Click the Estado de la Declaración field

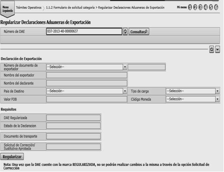click(x=73, y=126)
